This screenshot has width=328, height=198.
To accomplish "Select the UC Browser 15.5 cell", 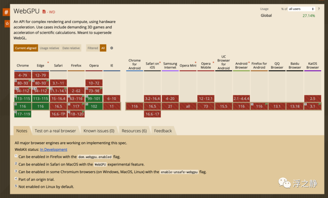I will [x=224, y=106].
